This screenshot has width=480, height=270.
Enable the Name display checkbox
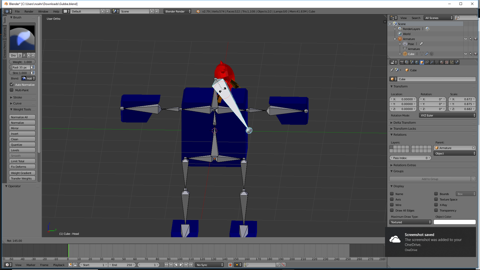tap(392, 194)
